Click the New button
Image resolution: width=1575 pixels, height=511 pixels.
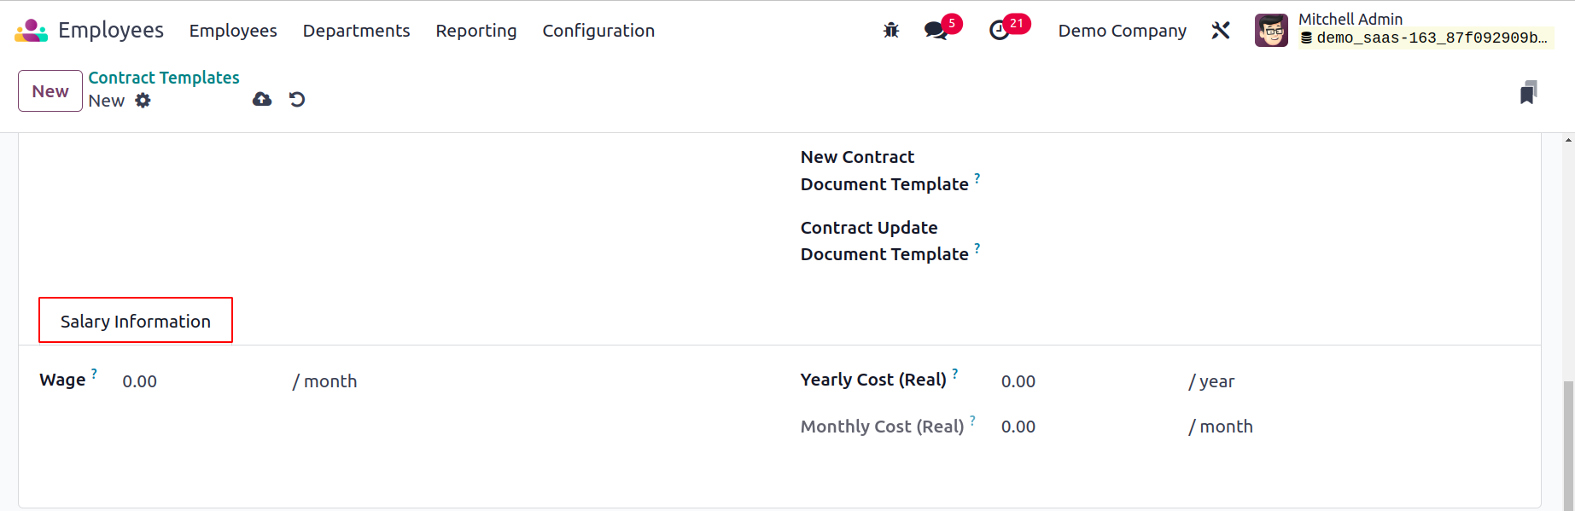click(x=50, y=91)
